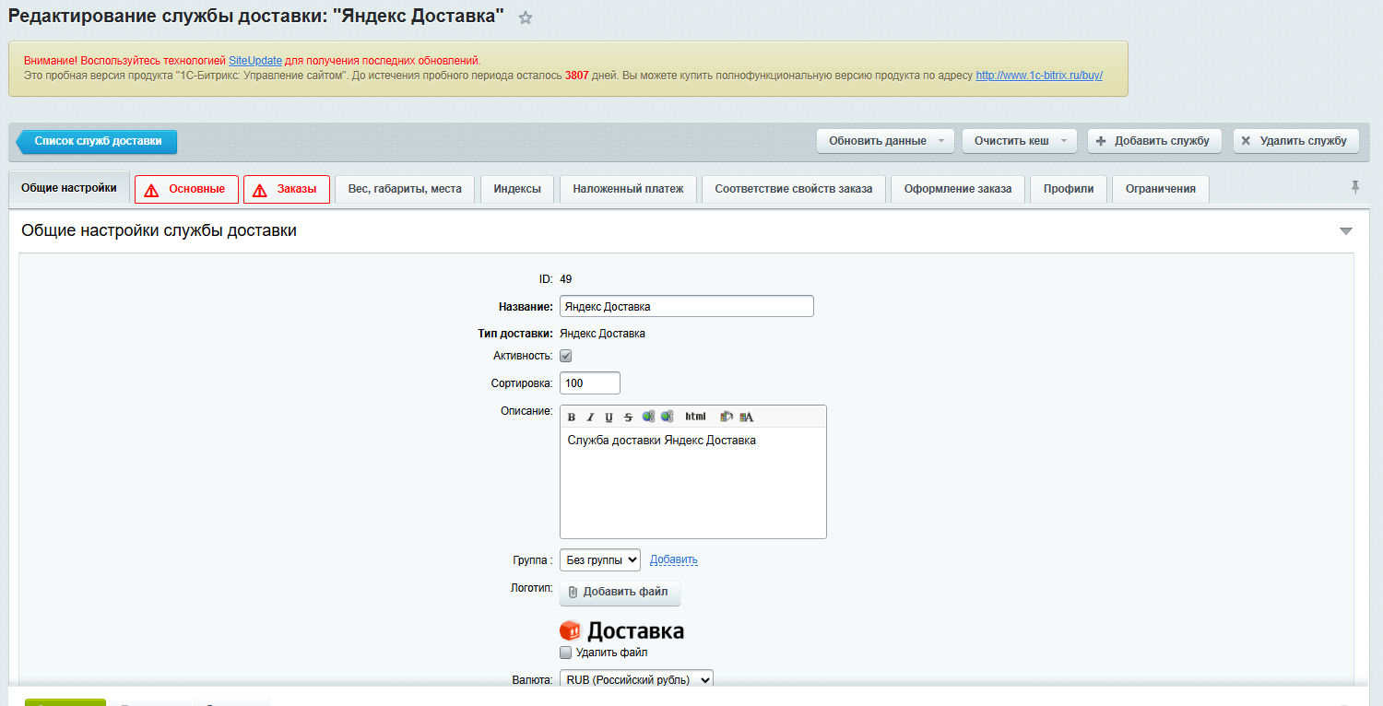Screen dimensions: 1383x706
Task: Click Добавить службу button
Action: [x=1155, y=141]
